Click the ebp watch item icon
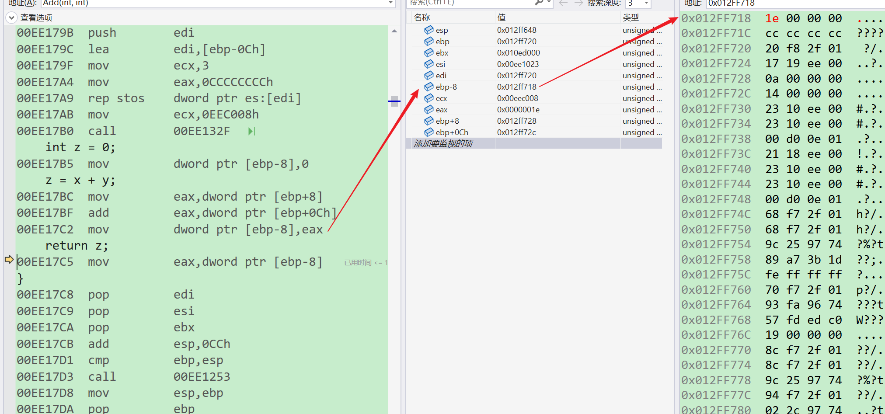The height and width of the screenshot is (414, 885). (x=429, y=41)
